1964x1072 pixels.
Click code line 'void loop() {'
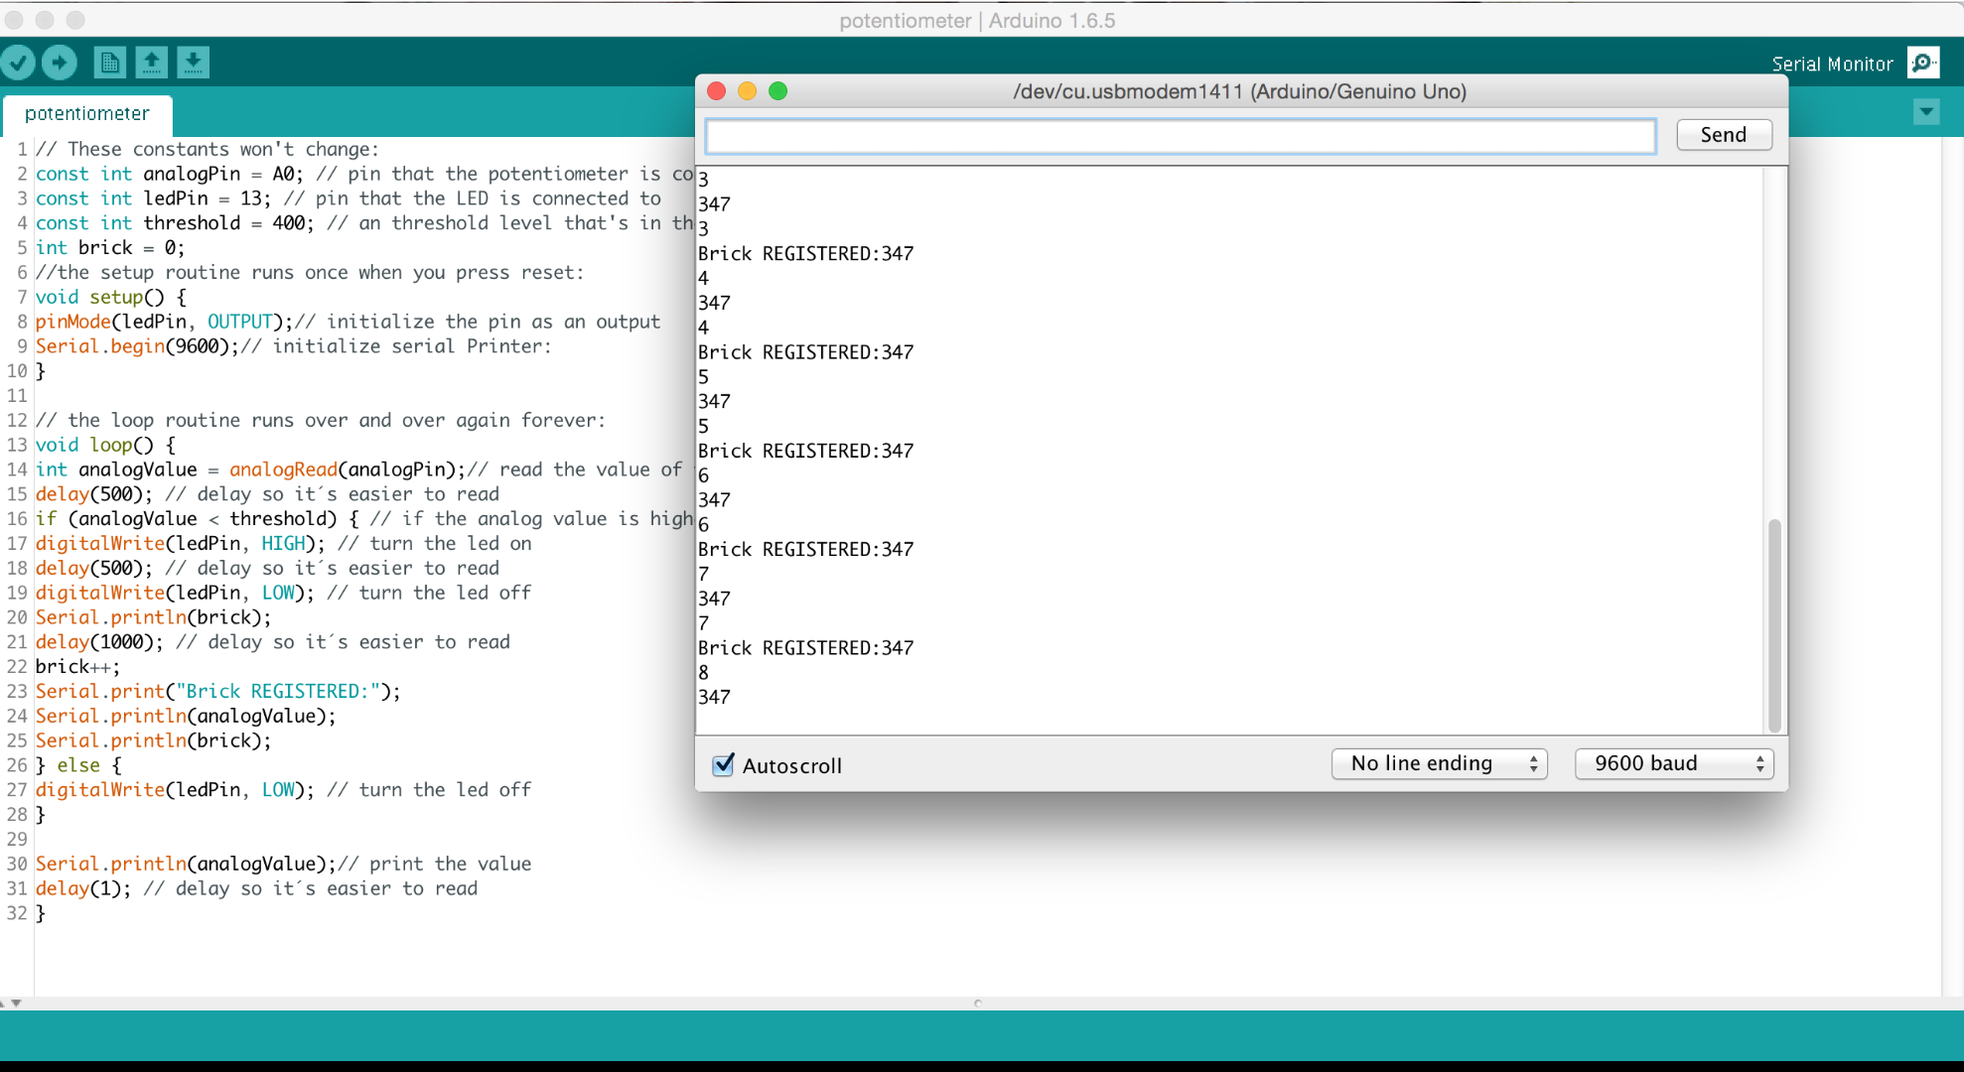click(x=105, y=445)
